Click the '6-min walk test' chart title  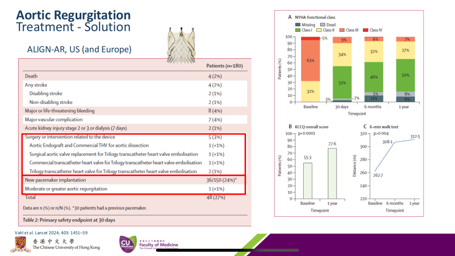tap(384, 127)
